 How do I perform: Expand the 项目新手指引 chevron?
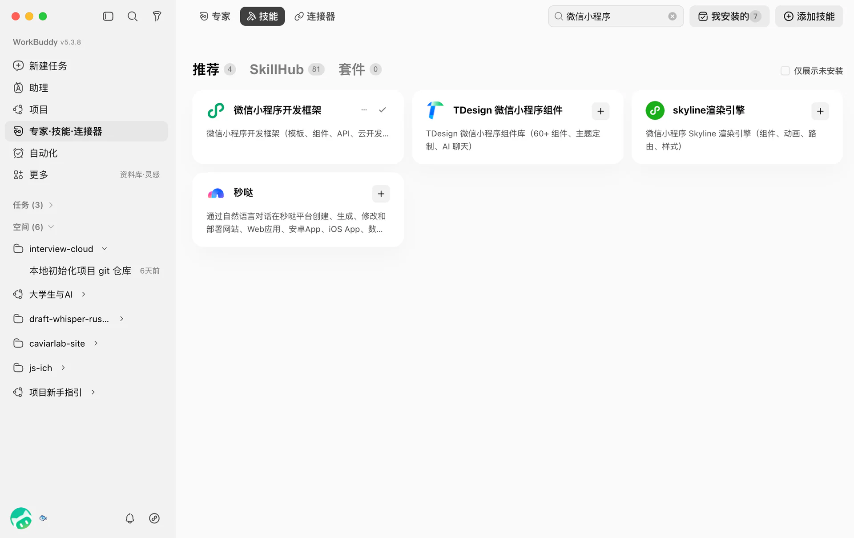[93, 392]
